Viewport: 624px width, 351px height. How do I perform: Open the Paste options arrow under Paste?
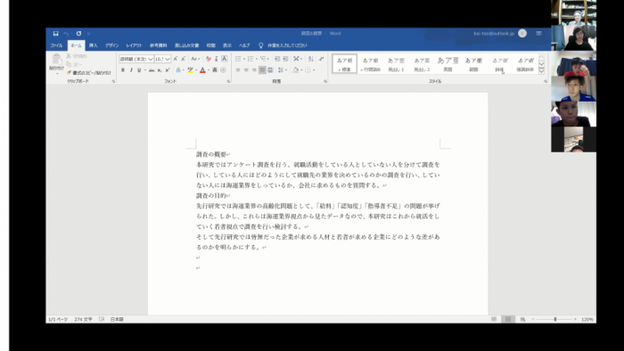point(56,74)
